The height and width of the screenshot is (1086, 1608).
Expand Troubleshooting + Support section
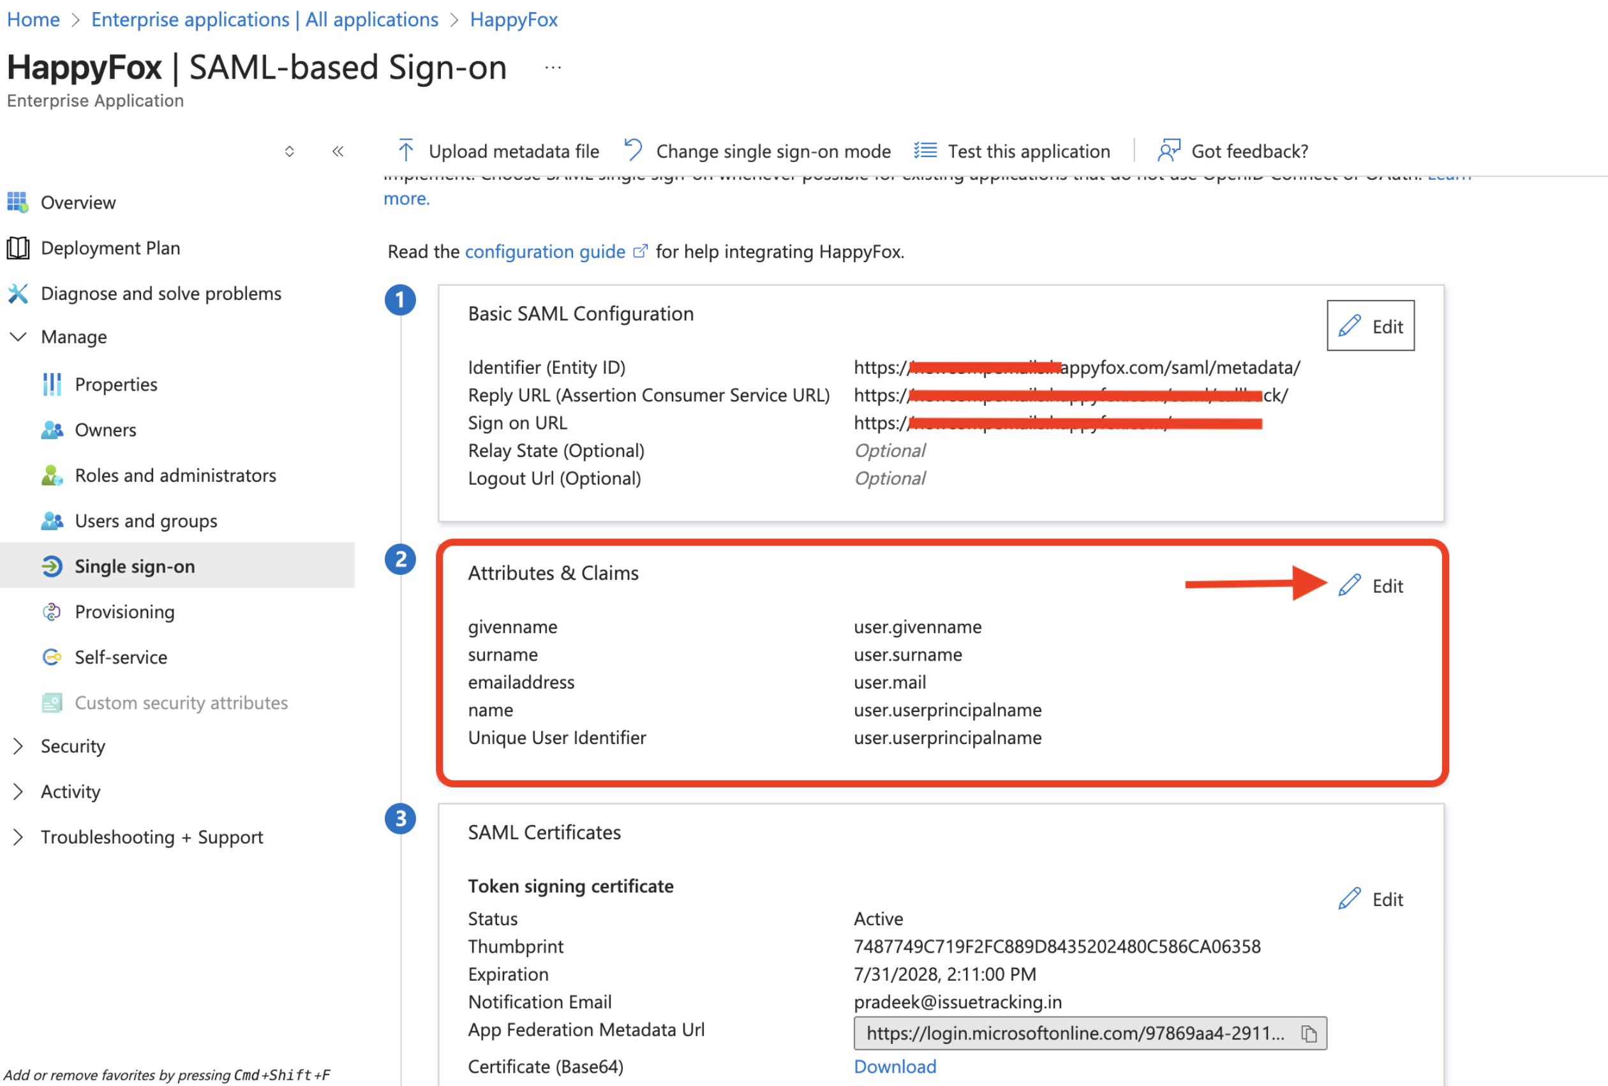pyautogui.click(x=19, y=837)
